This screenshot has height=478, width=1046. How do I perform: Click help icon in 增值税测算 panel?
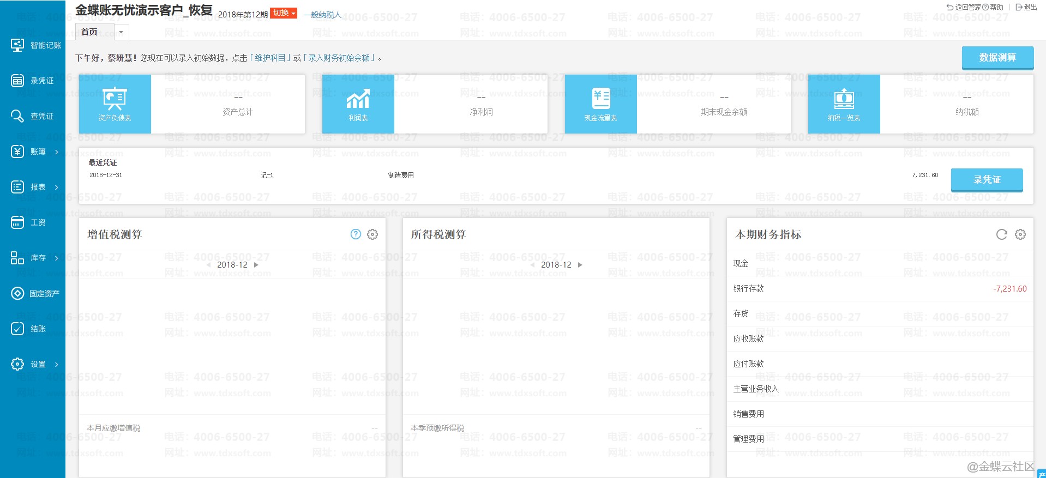(x=356, y=234)
